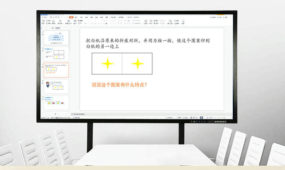Viewport: 285px width, 170px height.
Task: Select the highlighted orange Home ribbon tab
Action: 71,17
